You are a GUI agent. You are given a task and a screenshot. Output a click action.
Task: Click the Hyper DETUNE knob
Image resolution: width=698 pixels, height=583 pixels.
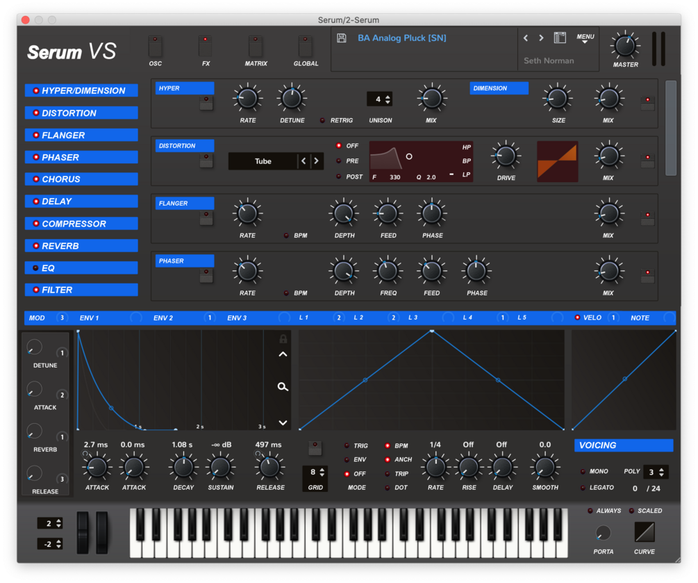(292, 99)
